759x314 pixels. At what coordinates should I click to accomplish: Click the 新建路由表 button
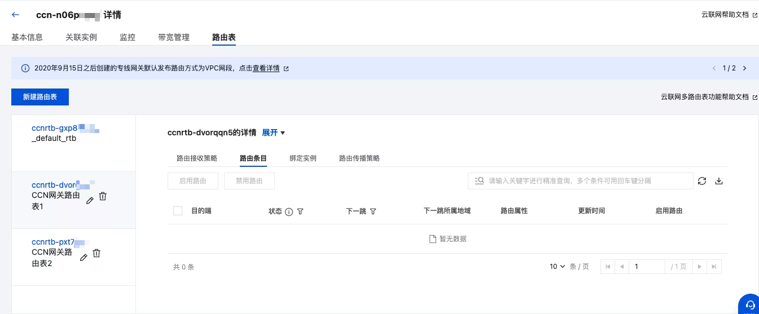pyautogui.click(x=40, y=97)
